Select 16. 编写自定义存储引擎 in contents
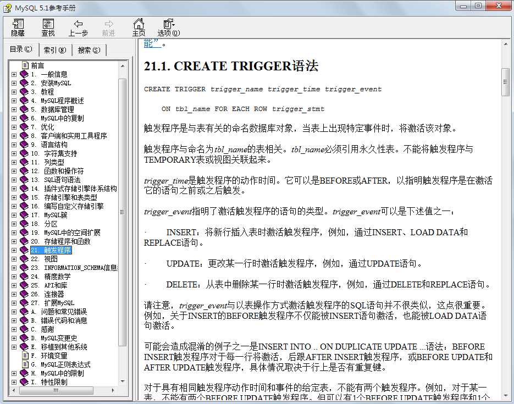514x404 pixels. click(x=67, y=206)
